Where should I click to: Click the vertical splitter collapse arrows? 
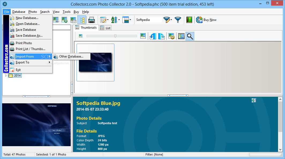72,89
